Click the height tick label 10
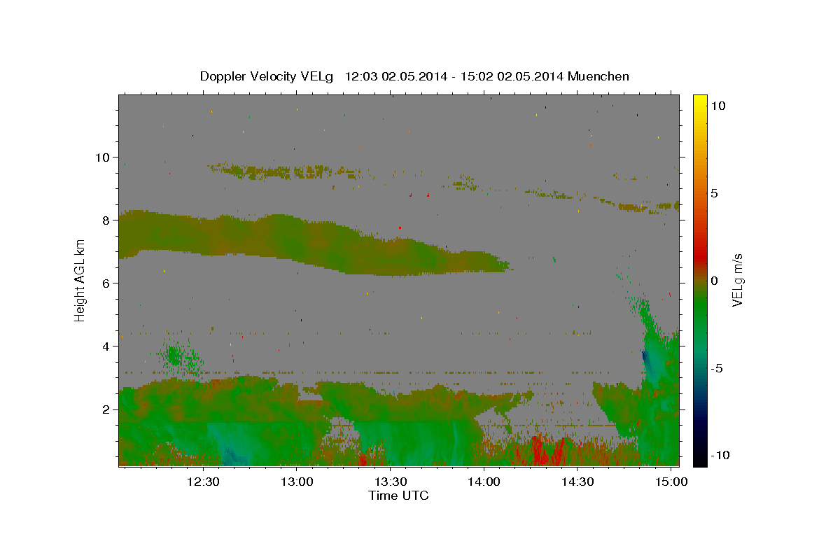This screenshot has width=840, height=560. [103, 157]
